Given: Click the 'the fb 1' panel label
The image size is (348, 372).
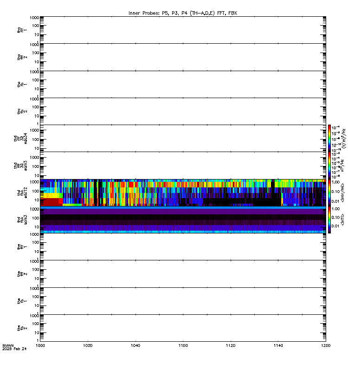Looking at the screenshot, I should point(22,301).
